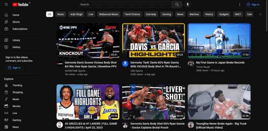268x131 pixels.
Task: Select the History filter chip
Action: click(x=209, y=14)
